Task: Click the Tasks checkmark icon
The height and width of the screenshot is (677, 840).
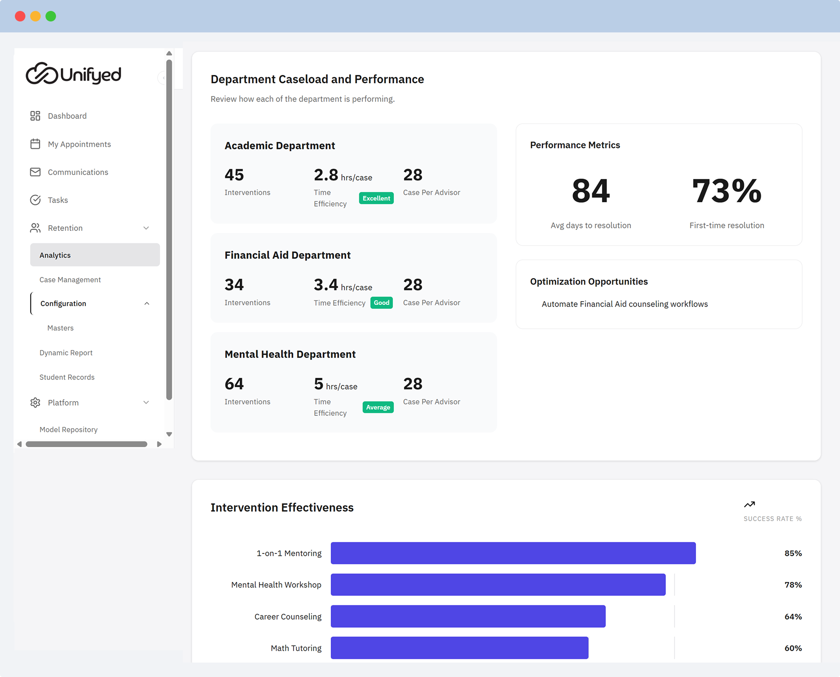Action: point(35,200)
